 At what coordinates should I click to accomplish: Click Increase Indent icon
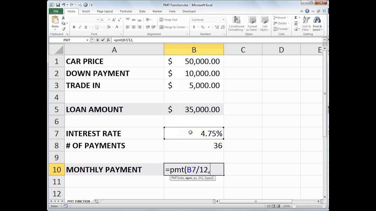coord(153,27)
